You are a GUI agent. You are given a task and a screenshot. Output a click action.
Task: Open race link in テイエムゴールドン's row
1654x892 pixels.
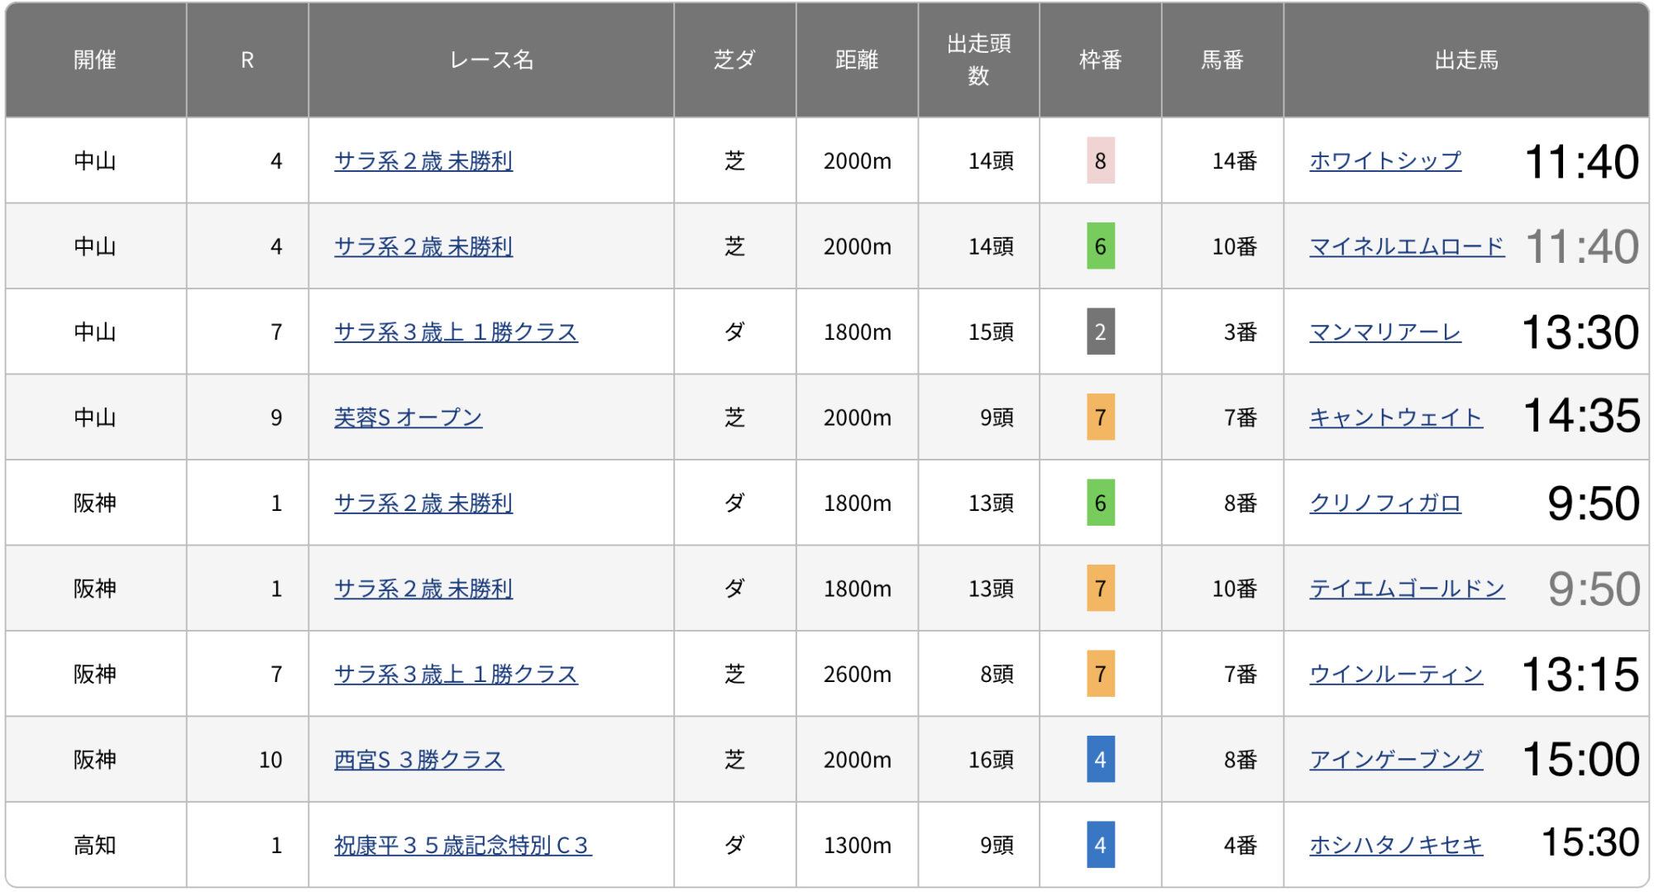[x=423, y=589]
